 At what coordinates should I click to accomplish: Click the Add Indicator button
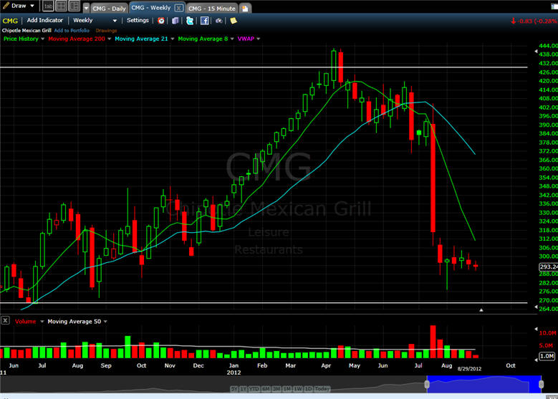(45, 20)
